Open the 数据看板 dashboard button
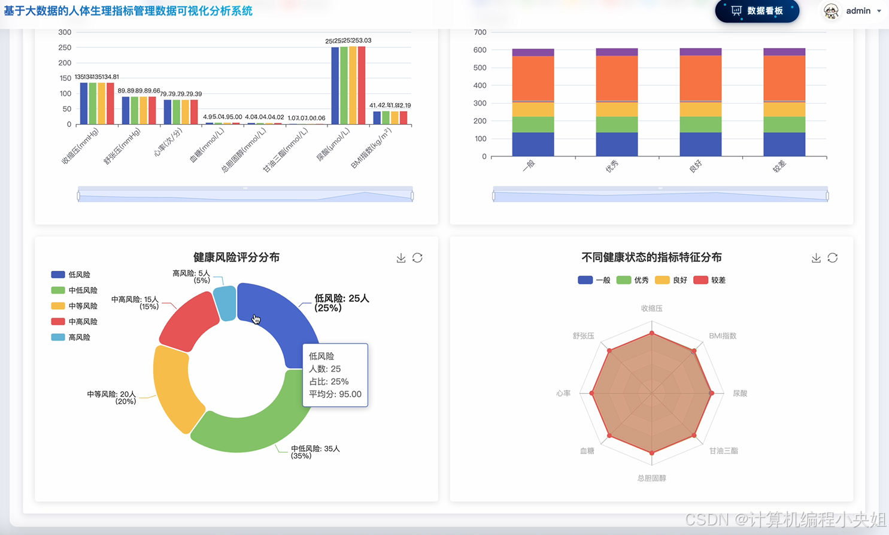Image resolution: width=889 pixels, height=535 pixels. [757, 11]
